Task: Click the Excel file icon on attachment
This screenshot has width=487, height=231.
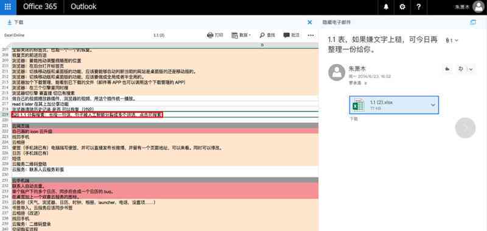Action: pyautogui.click(x=359, y=105)
